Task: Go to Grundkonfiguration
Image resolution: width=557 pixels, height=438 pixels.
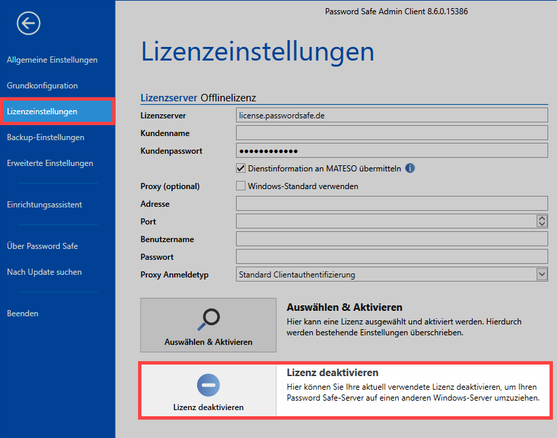Action: (x=42, y=86)
